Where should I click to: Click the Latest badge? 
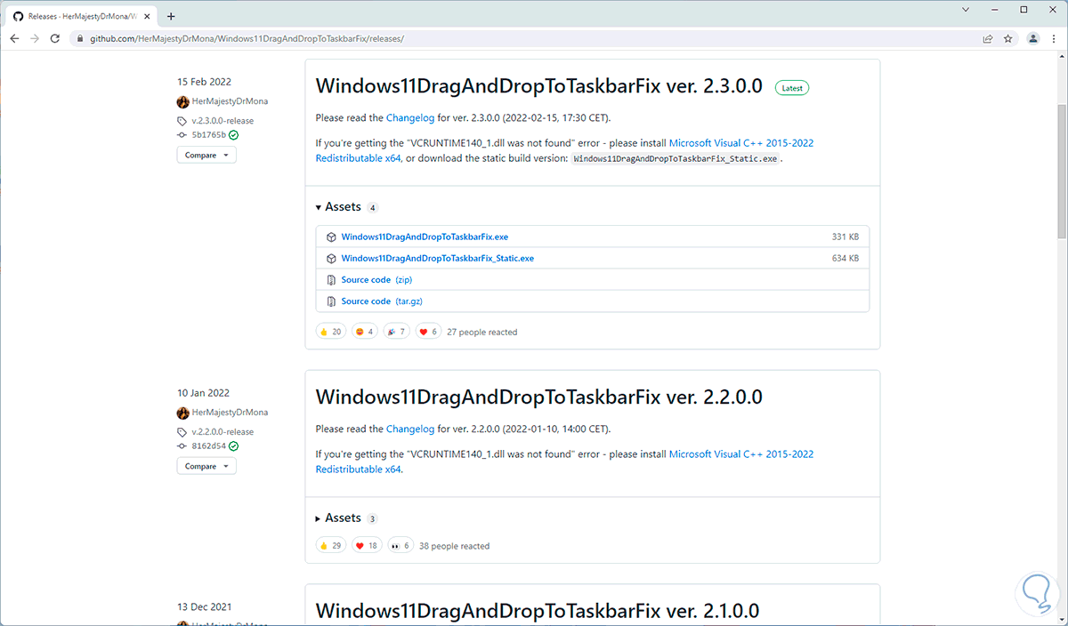coord(792,88)
